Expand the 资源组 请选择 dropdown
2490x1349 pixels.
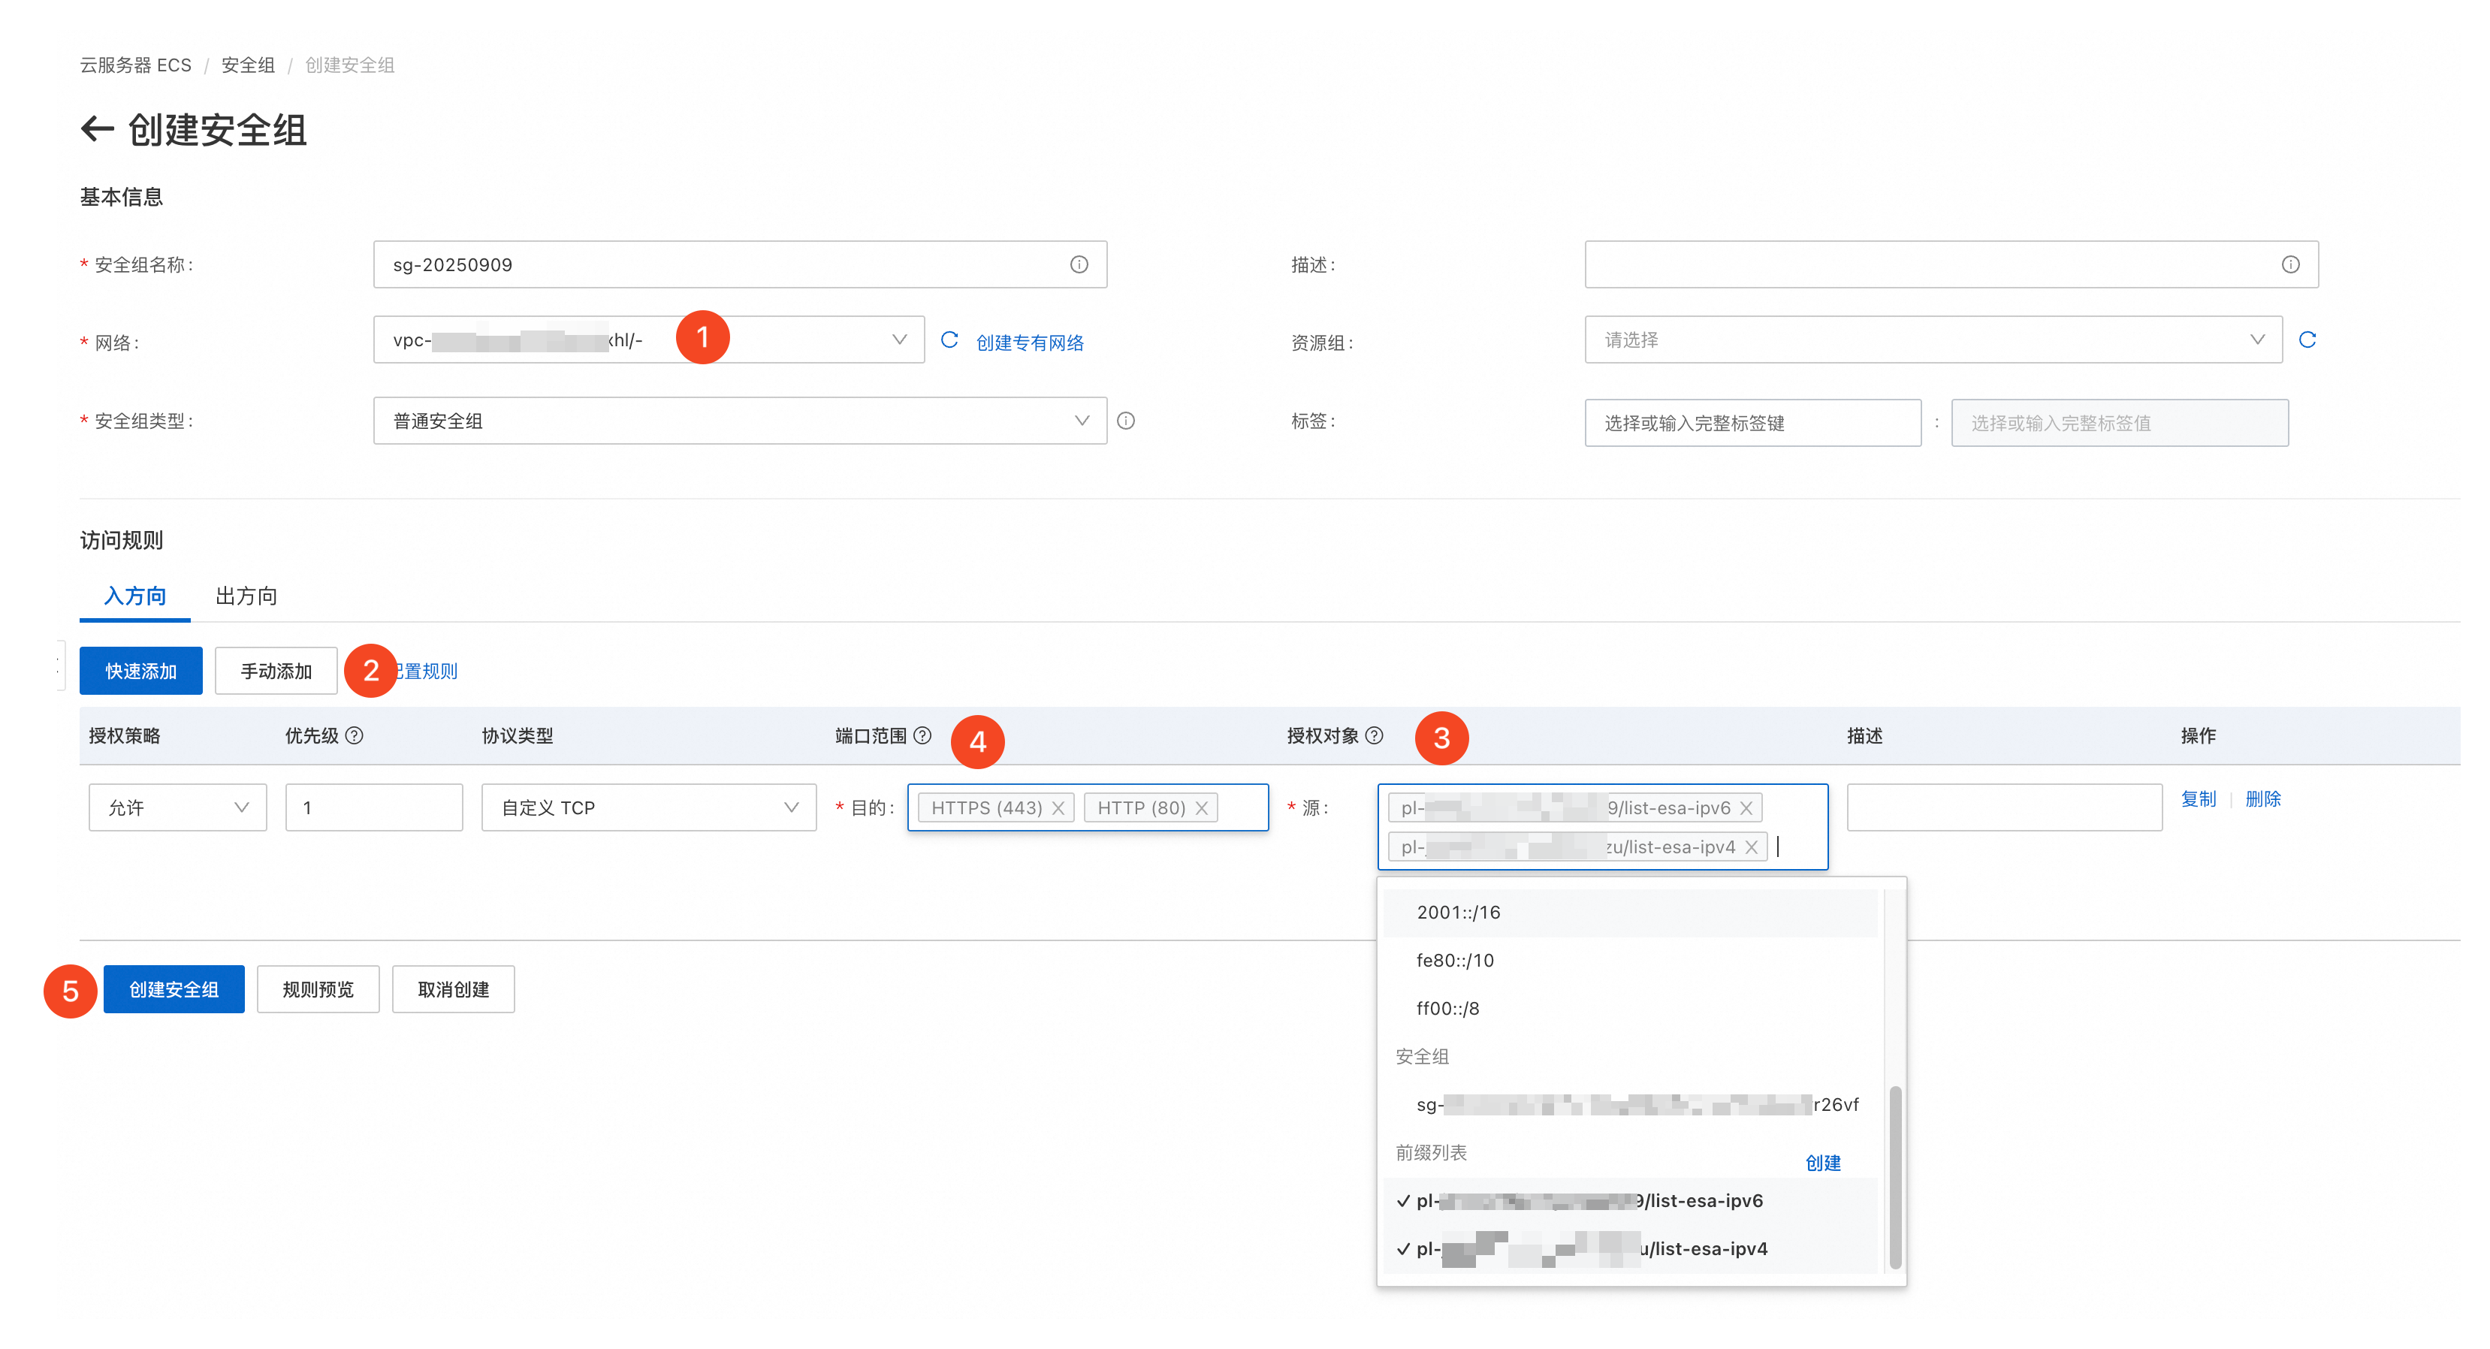click(1933, 340)
